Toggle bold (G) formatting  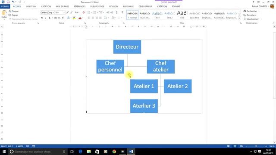[42, 18]
